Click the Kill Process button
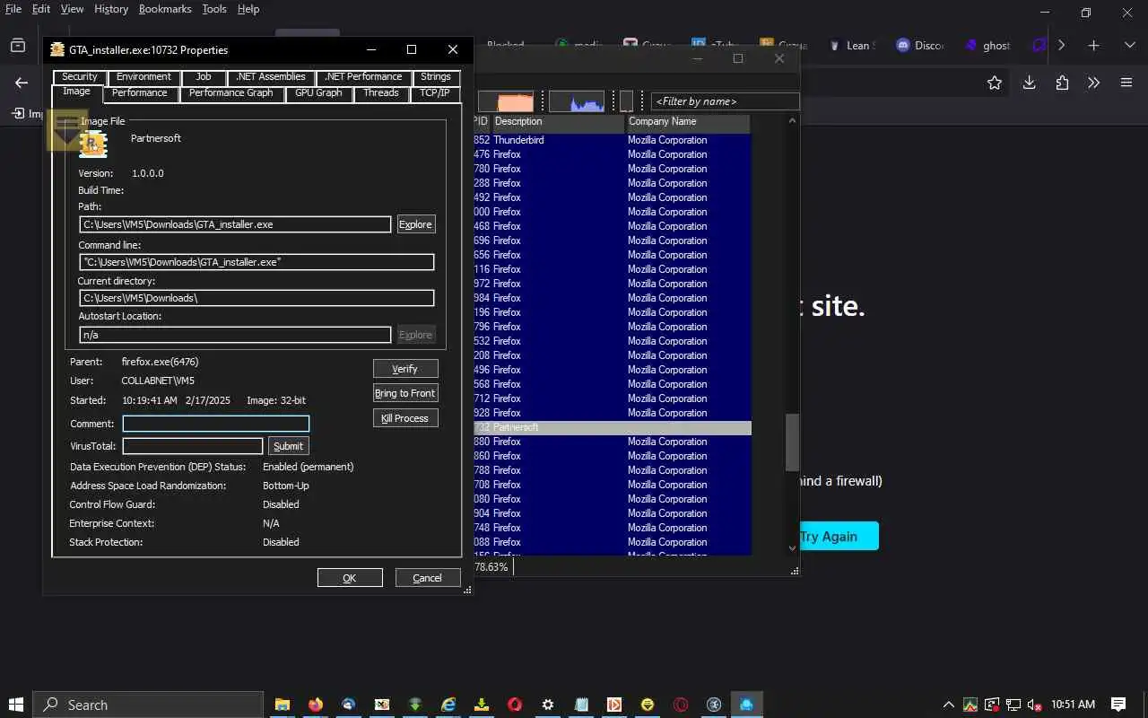This screenshot has height=718, width=1148. [405, 418]
